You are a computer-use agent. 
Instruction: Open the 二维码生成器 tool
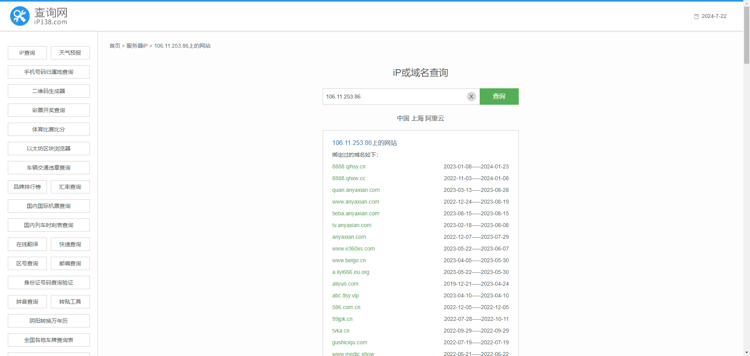[49, 91]
